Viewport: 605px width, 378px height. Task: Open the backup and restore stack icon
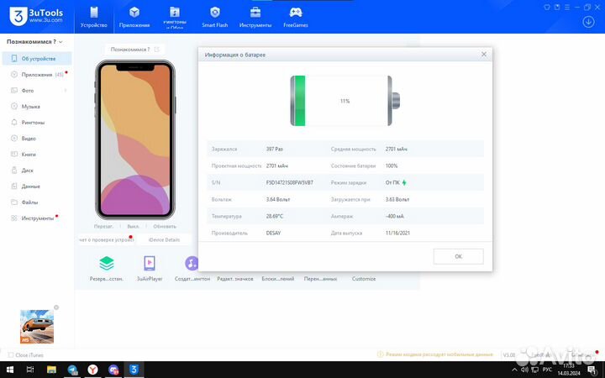tap(107, 264)
